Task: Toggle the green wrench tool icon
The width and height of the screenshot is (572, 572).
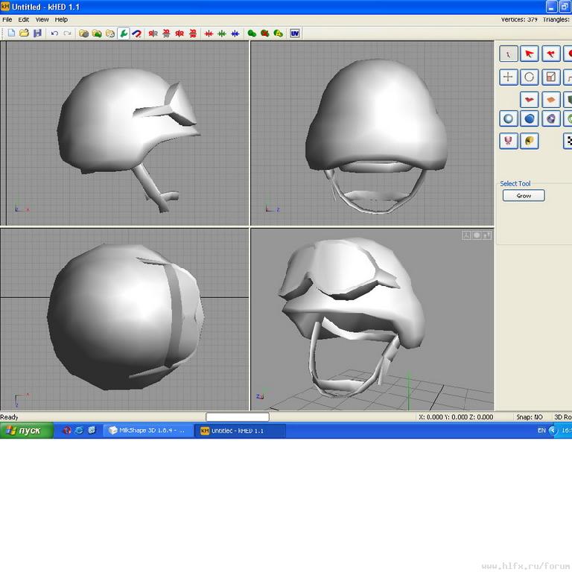Action: point(124,34)
